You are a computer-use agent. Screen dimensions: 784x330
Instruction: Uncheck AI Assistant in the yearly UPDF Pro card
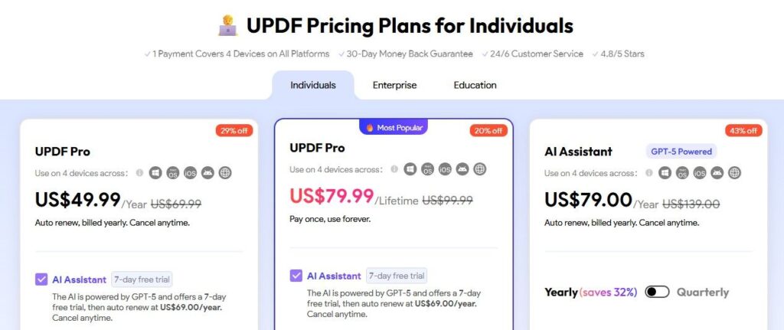pyautogui.click(x=41, y=279)
